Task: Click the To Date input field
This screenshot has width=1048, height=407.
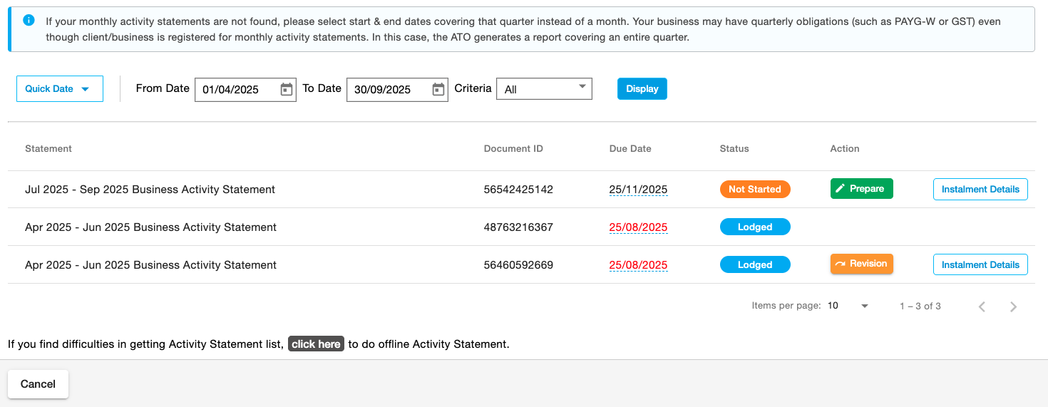Action: coord(387,90)
